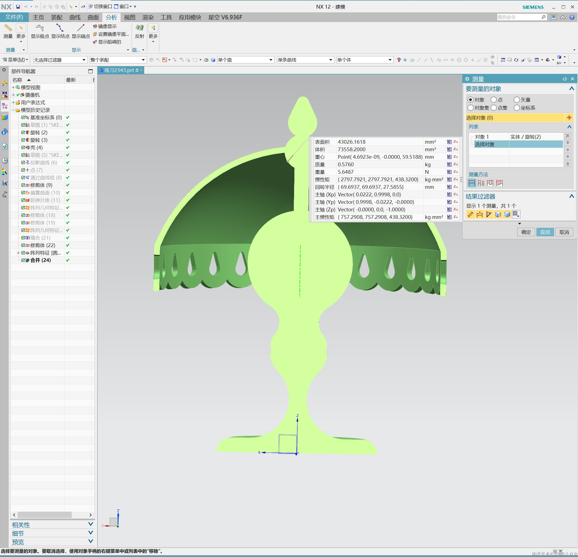This screenshot has height=557, width=578.
Task: Click the angle result filter icon
Action: tap(489, 214)
